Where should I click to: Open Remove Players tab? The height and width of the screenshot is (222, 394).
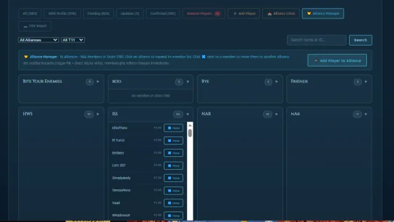204,14
